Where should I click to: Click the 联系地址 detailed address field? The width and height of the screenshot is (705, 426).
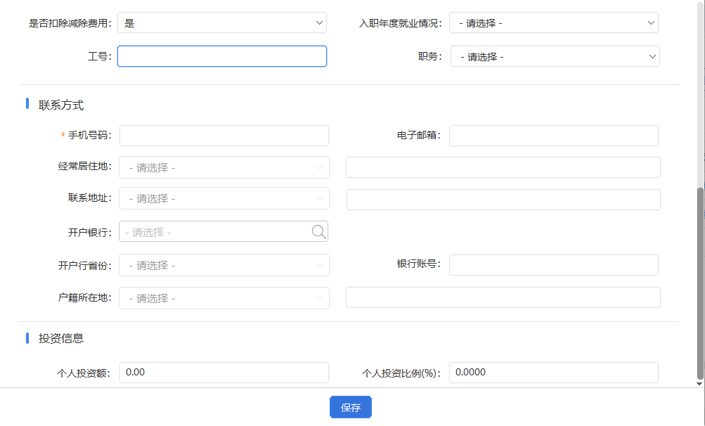(503, 199)
